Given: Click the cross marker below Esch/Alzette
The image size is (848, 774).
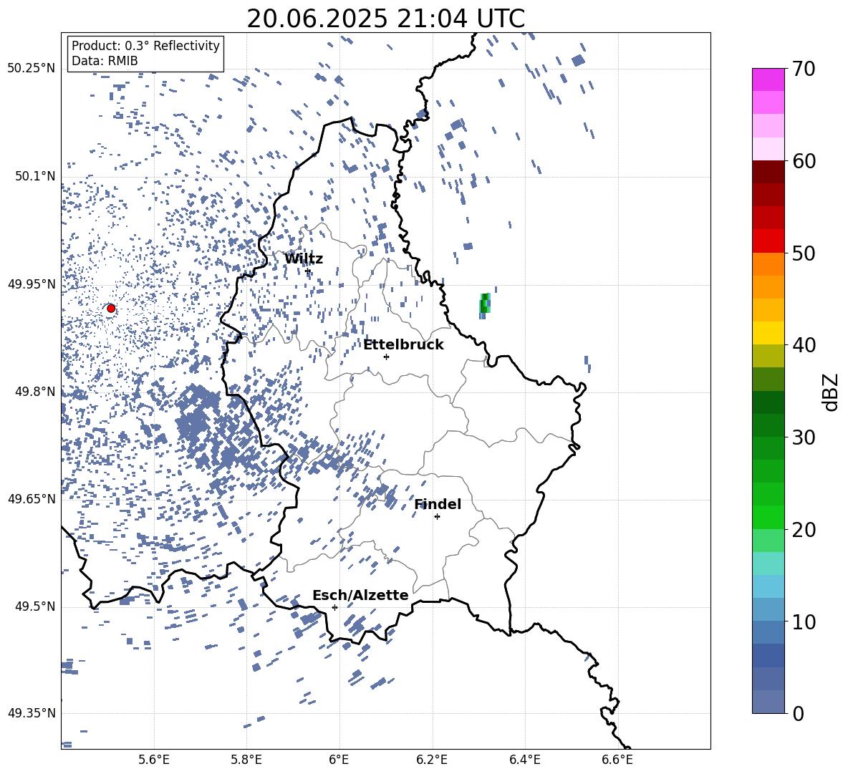Looking at the screenshot, I should [x=334, y=607].
